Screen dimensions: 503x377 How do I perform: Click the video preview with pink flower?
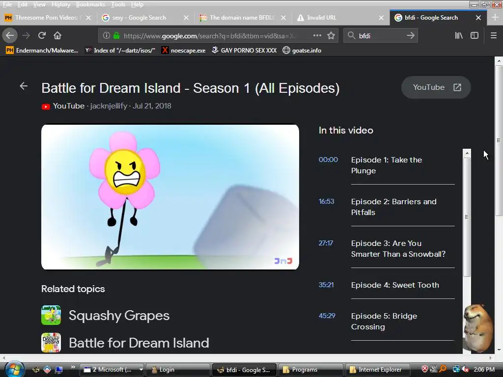point(170,197)
